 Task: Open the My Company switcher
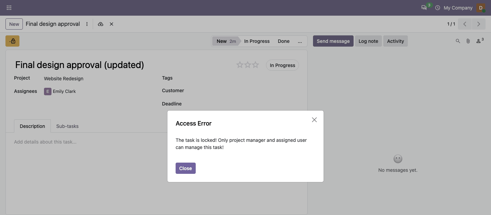click(458, 8)
